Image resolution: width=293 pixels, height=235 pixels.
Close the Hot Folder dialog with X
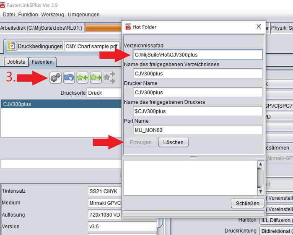[259, 27]
